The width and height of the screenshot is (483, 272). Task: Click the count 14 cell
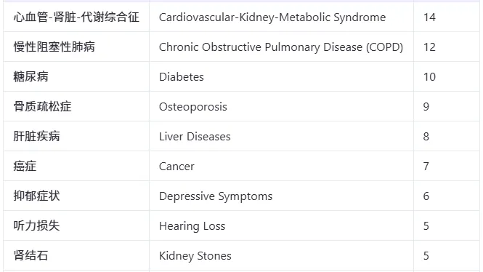[x=447, y=17]
